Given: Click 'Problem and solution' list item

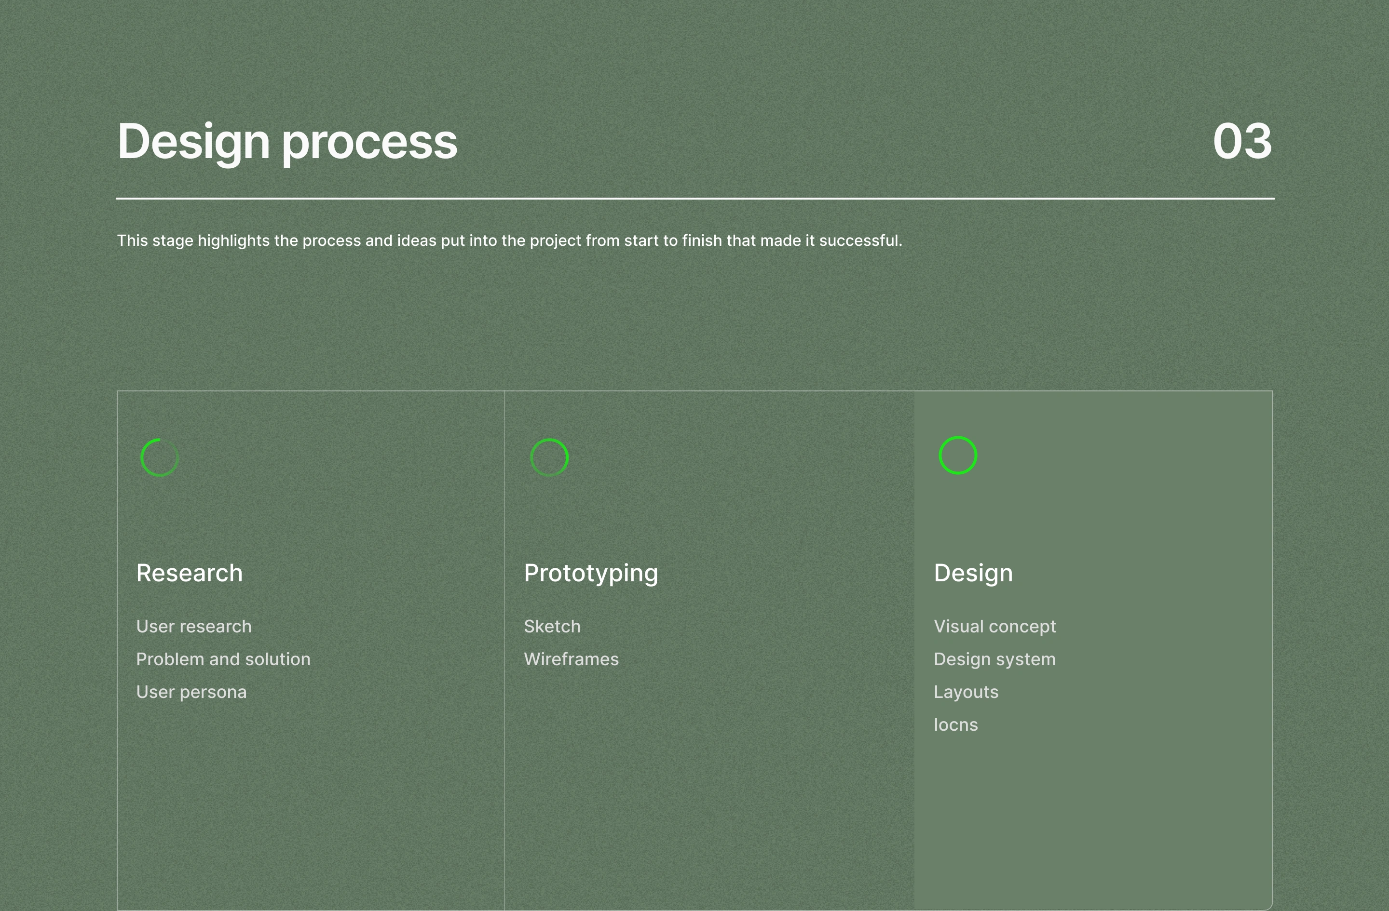Looking at the screenshot, I should (223, 659).
